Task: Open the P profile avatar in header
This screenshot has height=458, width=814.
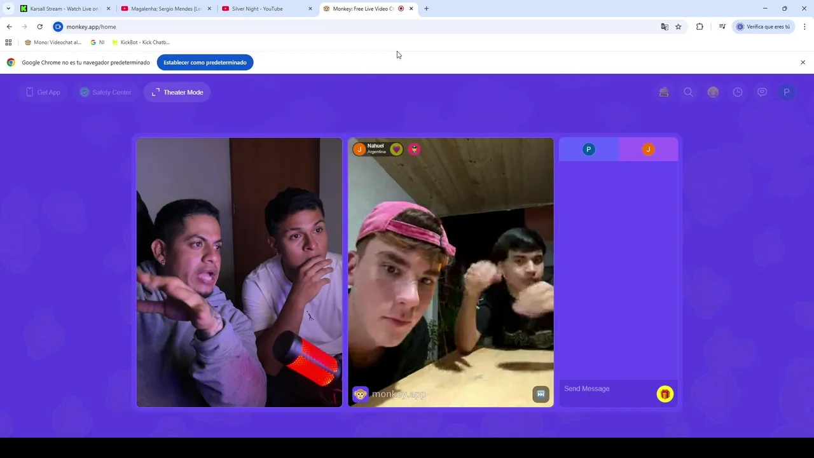Action: pyautogui.click(x=787, y=92)
